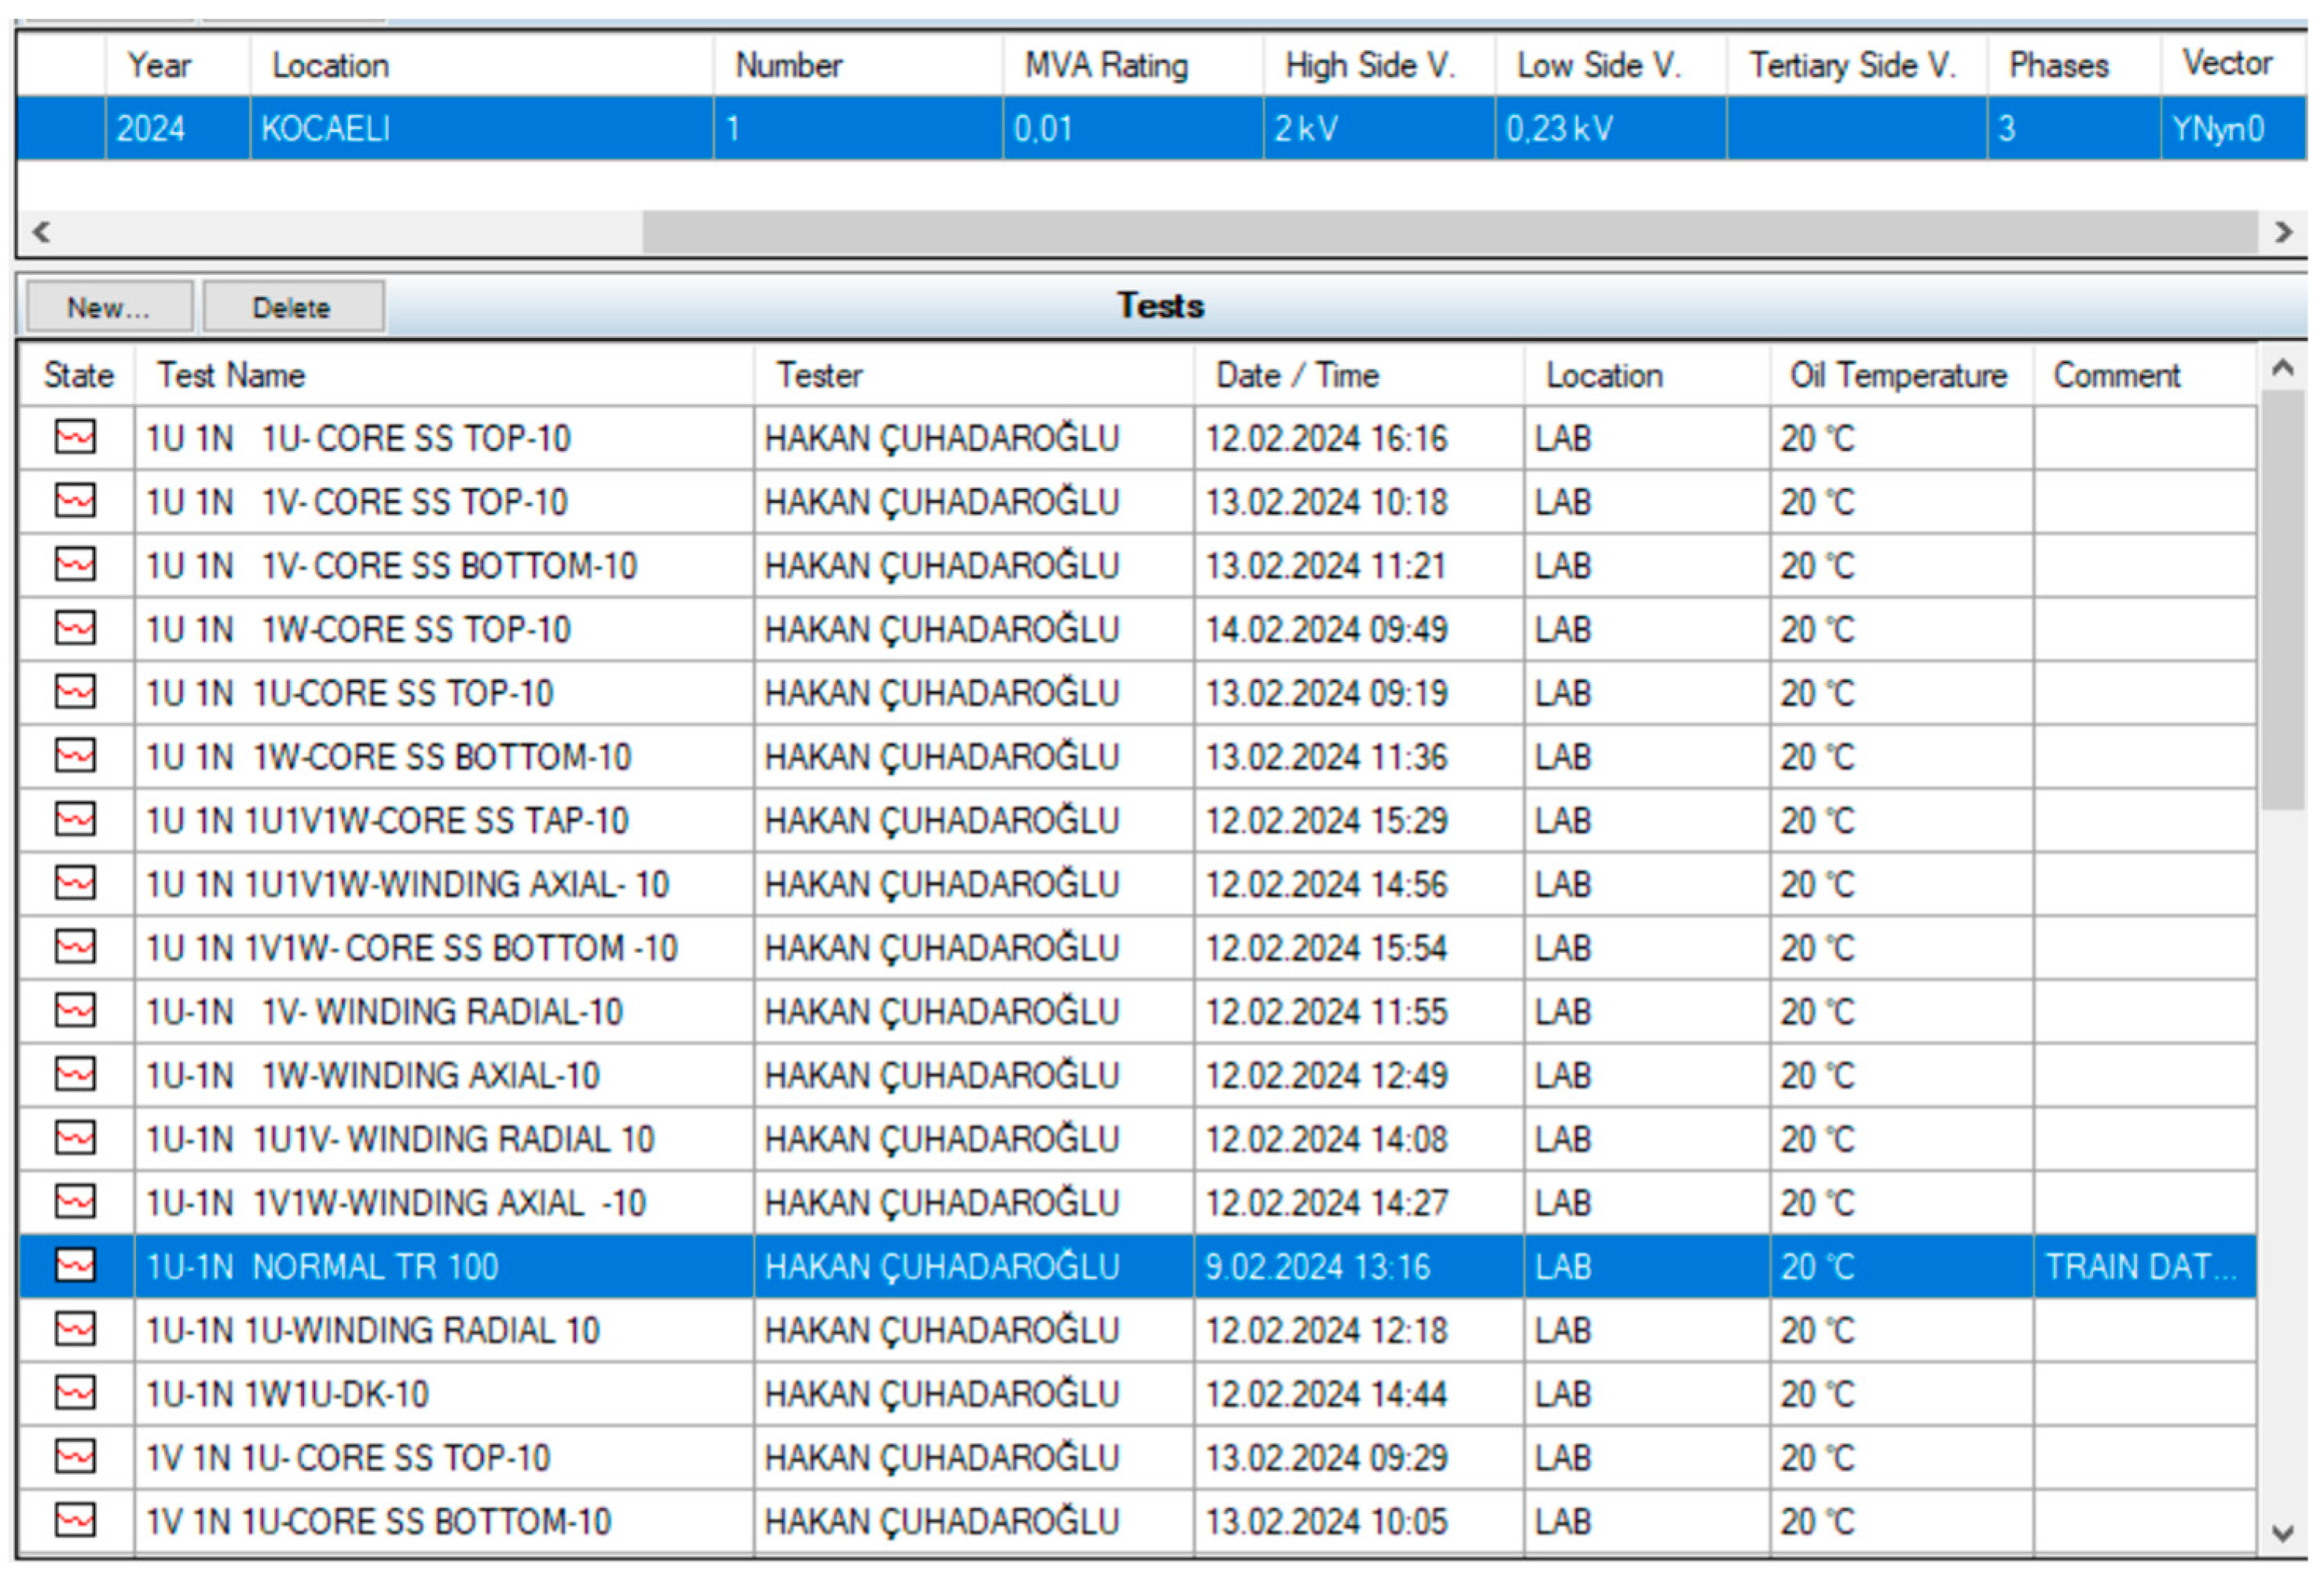
Task: Click state icon of NORMAL TR 100 test
Action: (x=75, y=1266)
